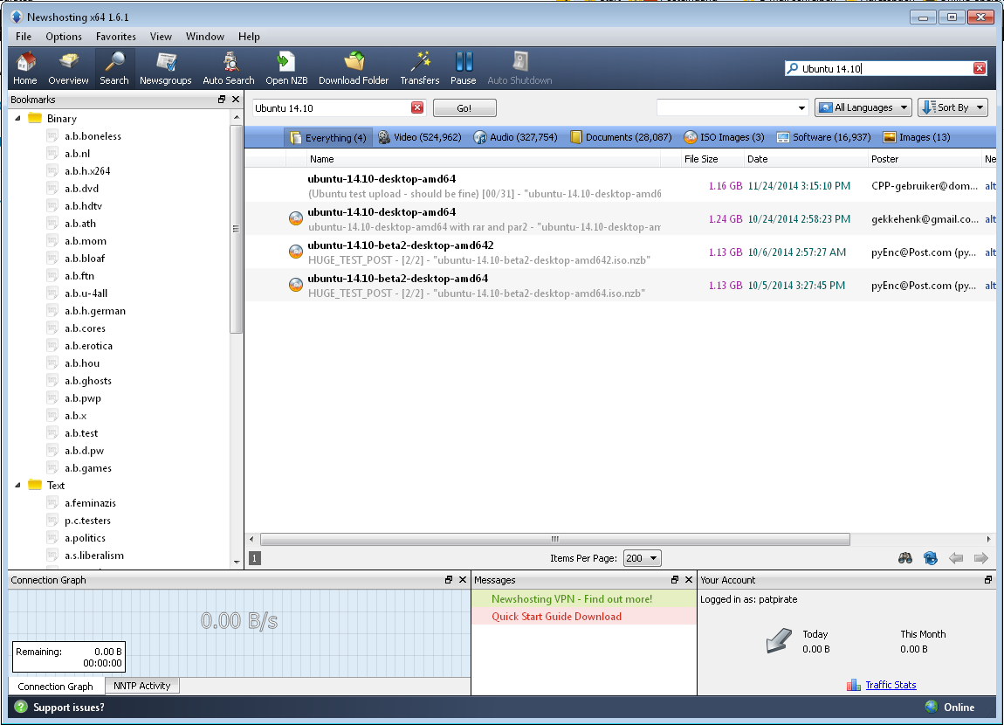Open the All Languages dropdown
1004x725 pixels.
(x=863, y=107)
